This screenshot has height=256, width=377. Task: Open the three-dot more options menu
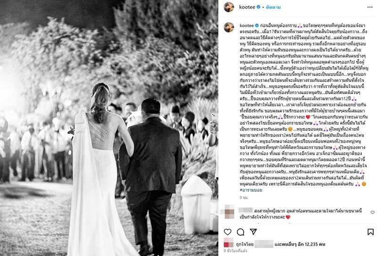[370, 7]
